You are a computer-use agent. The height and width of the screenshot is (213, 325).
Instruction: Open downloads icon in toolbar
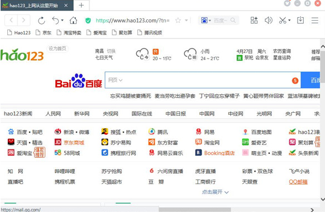300,20
